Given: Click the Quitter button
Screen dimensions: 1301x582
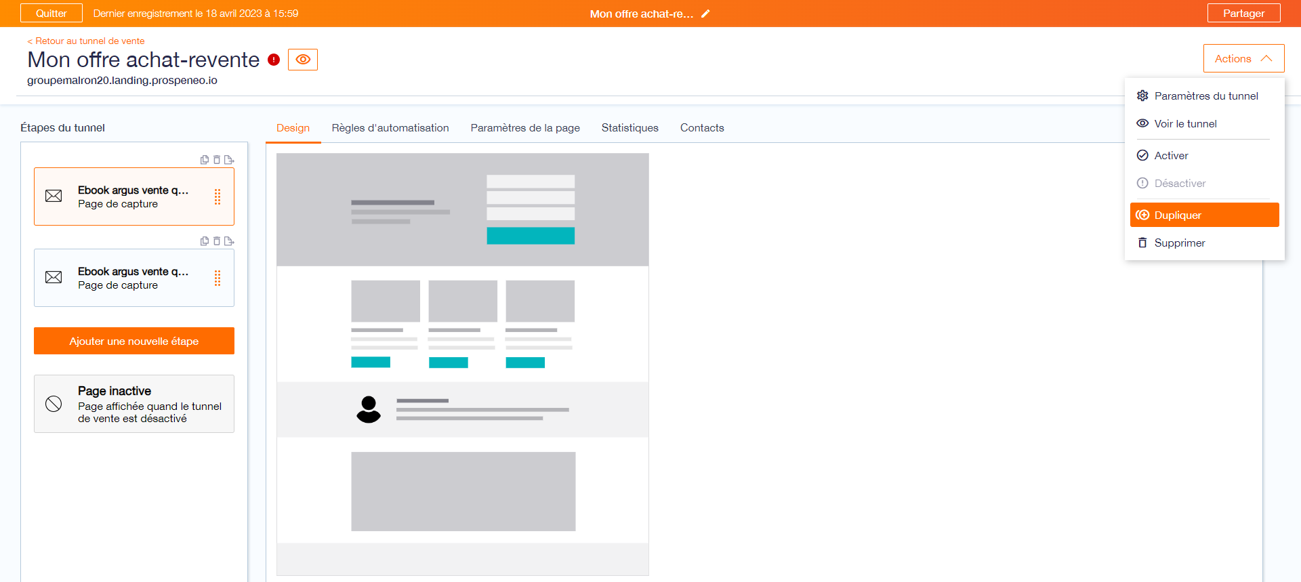Looking at the screenshot, I should (51, 13).
